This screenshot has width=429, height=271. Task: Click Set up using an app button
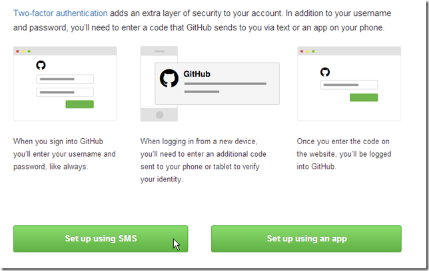[x=306, y=238]
